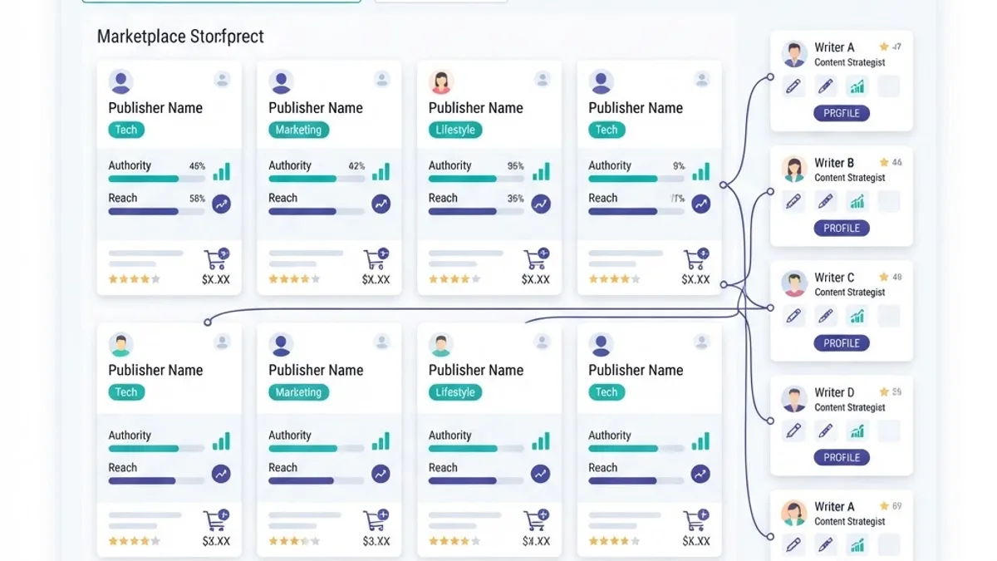997x561 pixels.
Task: Click the pencil icon next to Writer B's chart icon
Action: click(x=825, y=201)
